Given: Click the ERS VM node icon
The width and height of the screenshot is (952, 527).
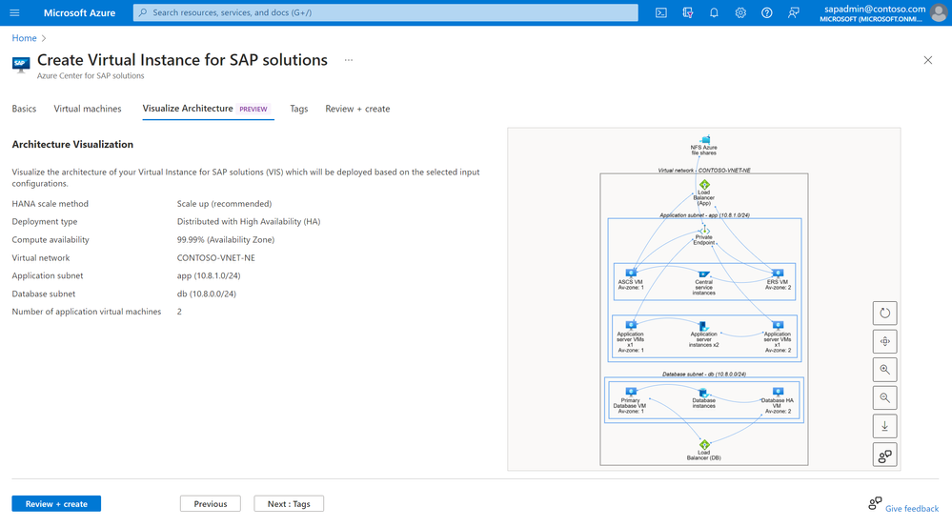Looking at the screenshot, I should (778, 274).
